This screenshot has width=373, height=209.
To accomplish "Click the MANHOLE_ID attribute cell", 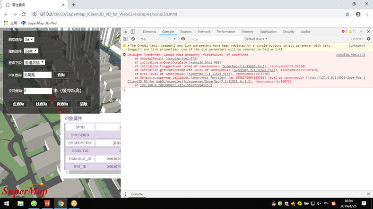I will click(x=80, y=159).
